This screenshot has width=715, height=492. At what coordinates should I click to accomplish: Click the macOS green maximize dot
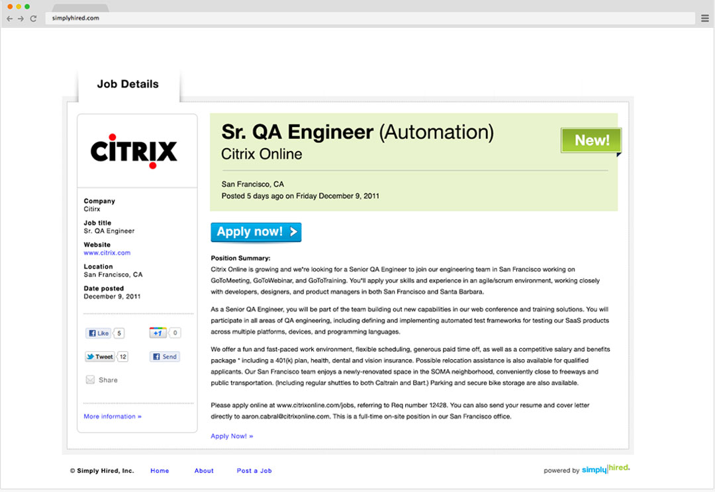point(27,7)
